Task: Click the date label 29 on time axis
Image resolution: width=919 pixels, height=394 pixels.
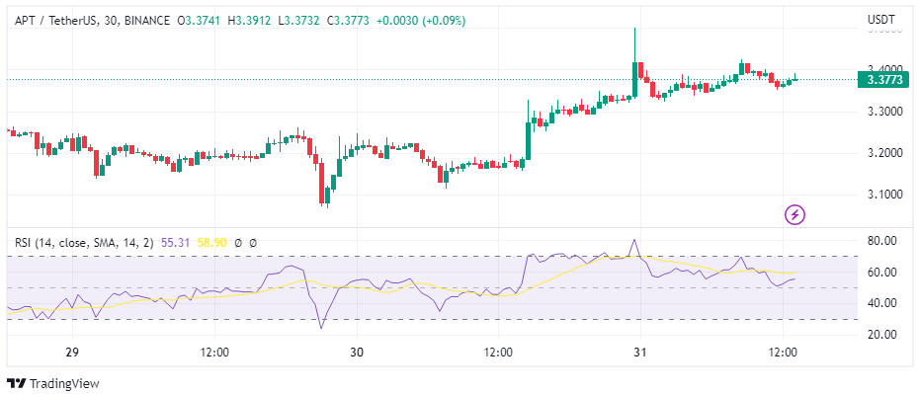Action: (x=72, y=353)
